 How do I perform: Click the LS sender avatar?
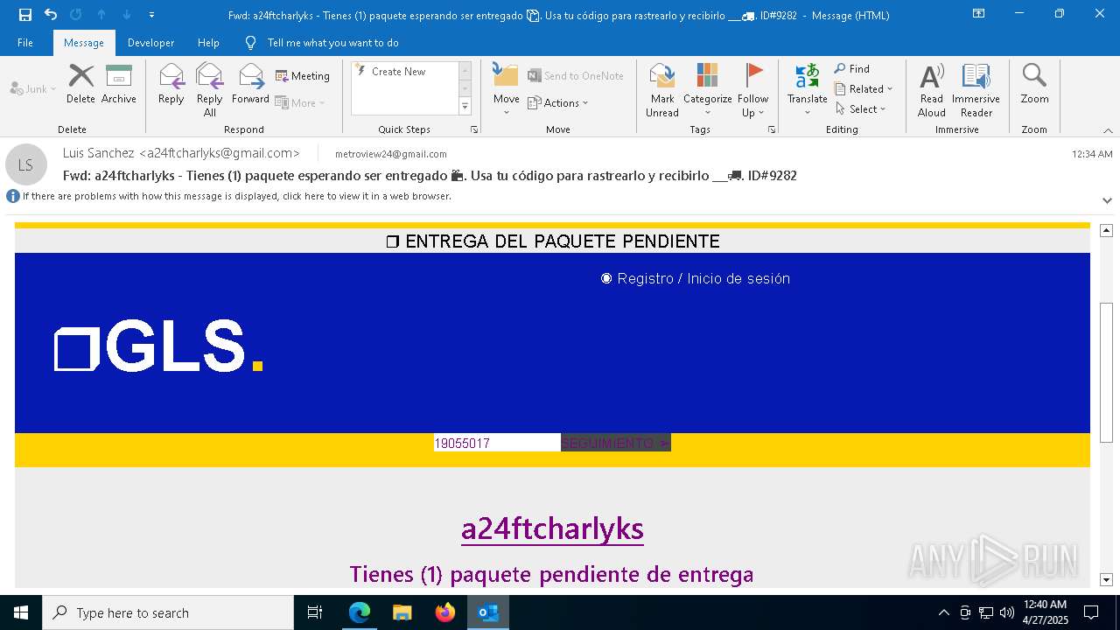(x=26, y=164)
